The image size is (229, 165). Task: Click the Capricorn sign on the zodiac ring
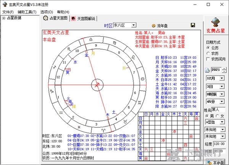coord(52,91)
